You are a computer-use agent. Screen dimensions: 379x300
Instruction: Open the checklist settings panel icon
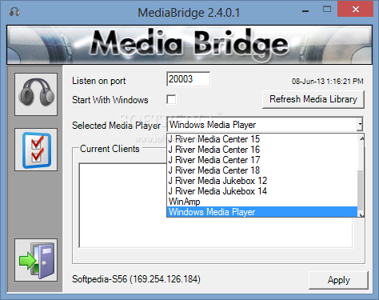click(36, 150)
